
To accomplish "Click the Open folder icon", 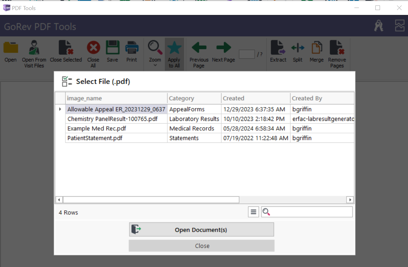I will click(11, 48).
